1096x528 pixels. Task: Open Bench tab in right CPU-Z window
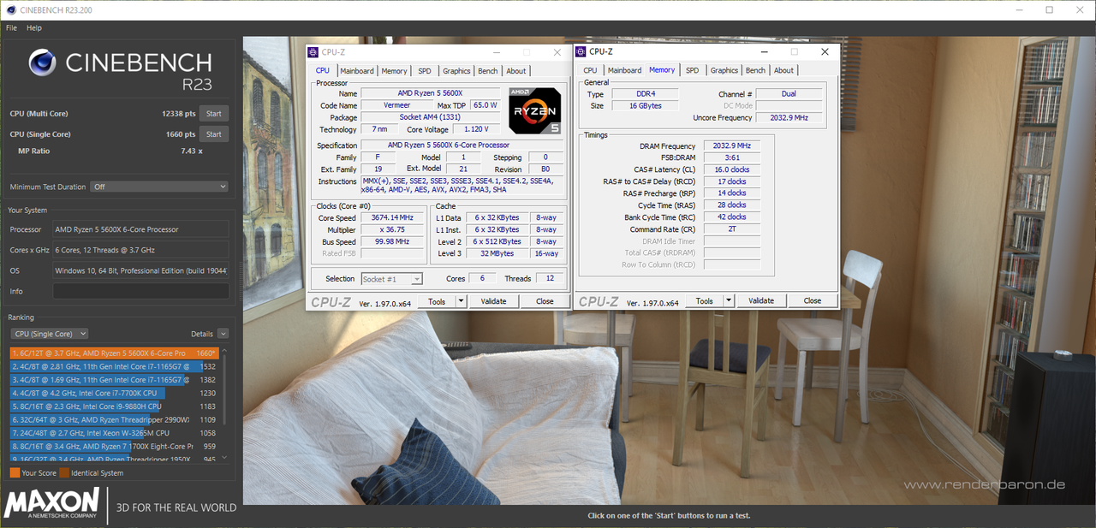click(755, 70)
